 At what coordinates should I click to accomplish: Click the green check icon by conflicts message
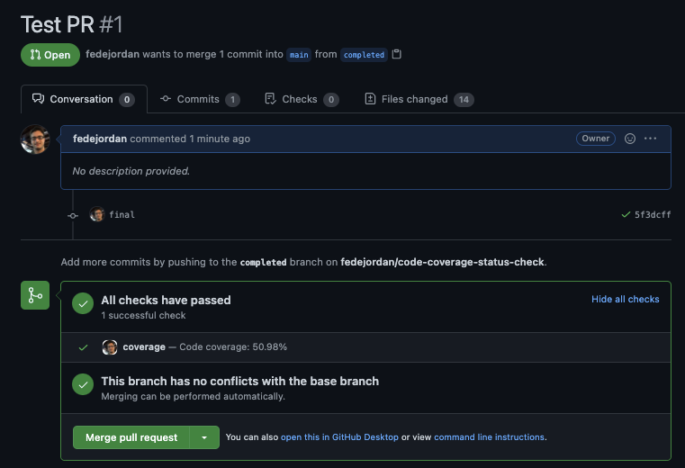coord(83,384)
